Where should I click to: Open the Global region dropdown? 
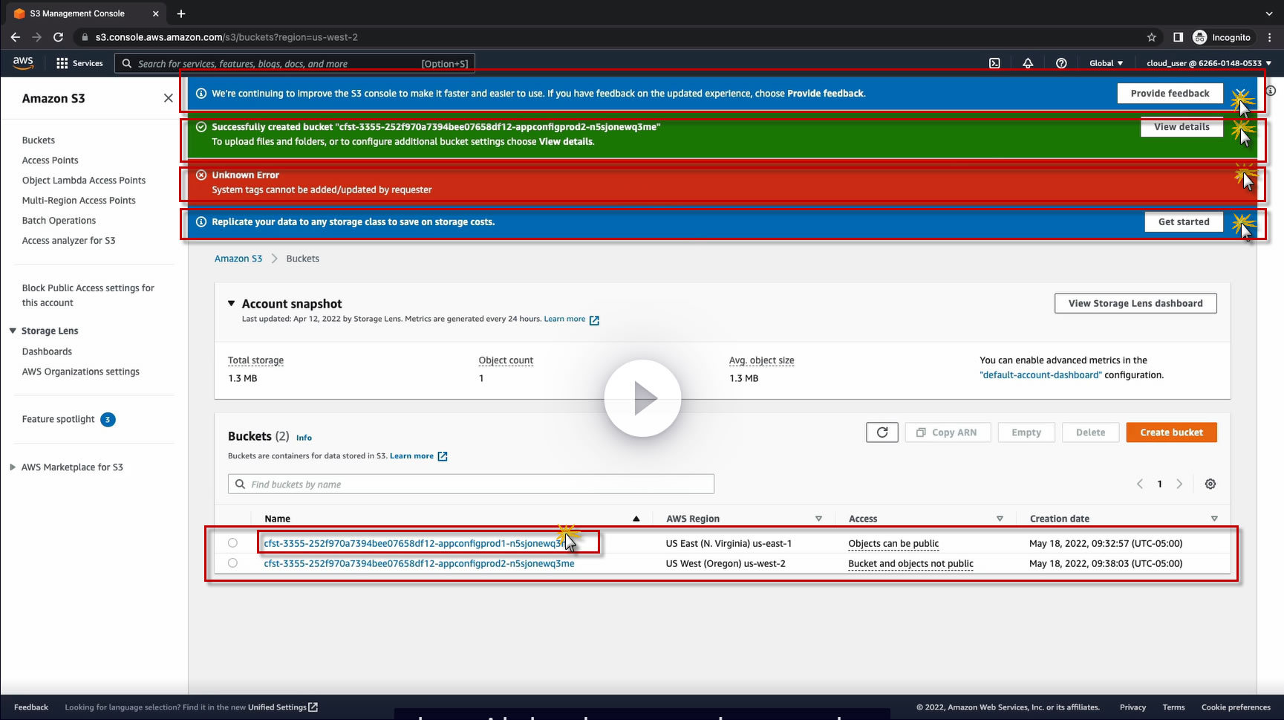[x=1106, y=63]
